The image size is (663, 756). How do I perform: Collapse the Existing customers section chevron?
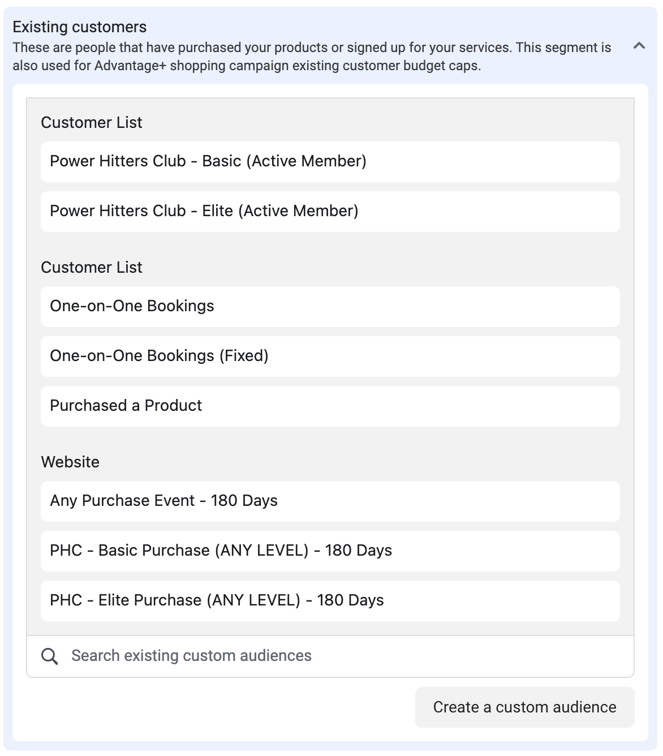tap(639, 46)
